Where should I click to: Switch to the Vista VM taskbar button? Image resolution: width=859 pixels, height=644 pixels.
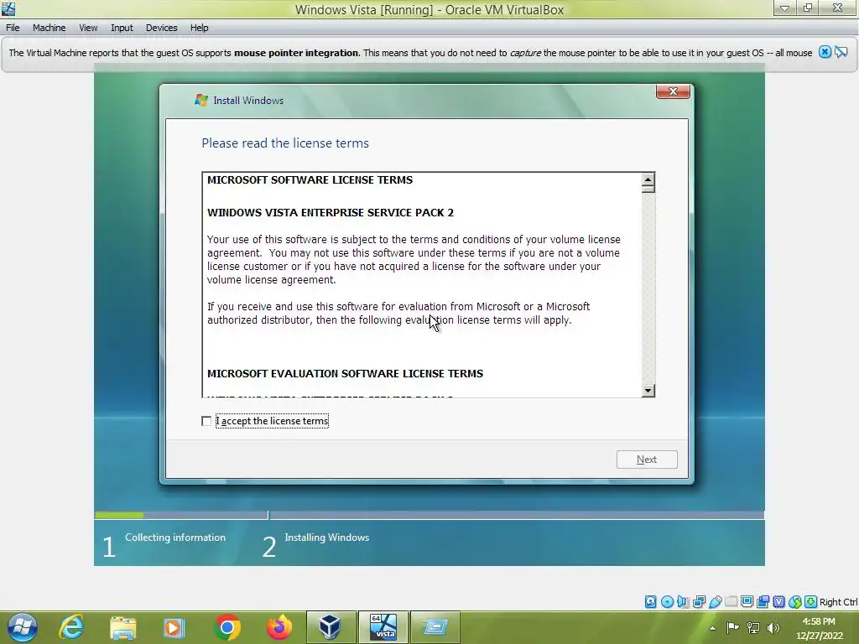[x=383, y=627]
